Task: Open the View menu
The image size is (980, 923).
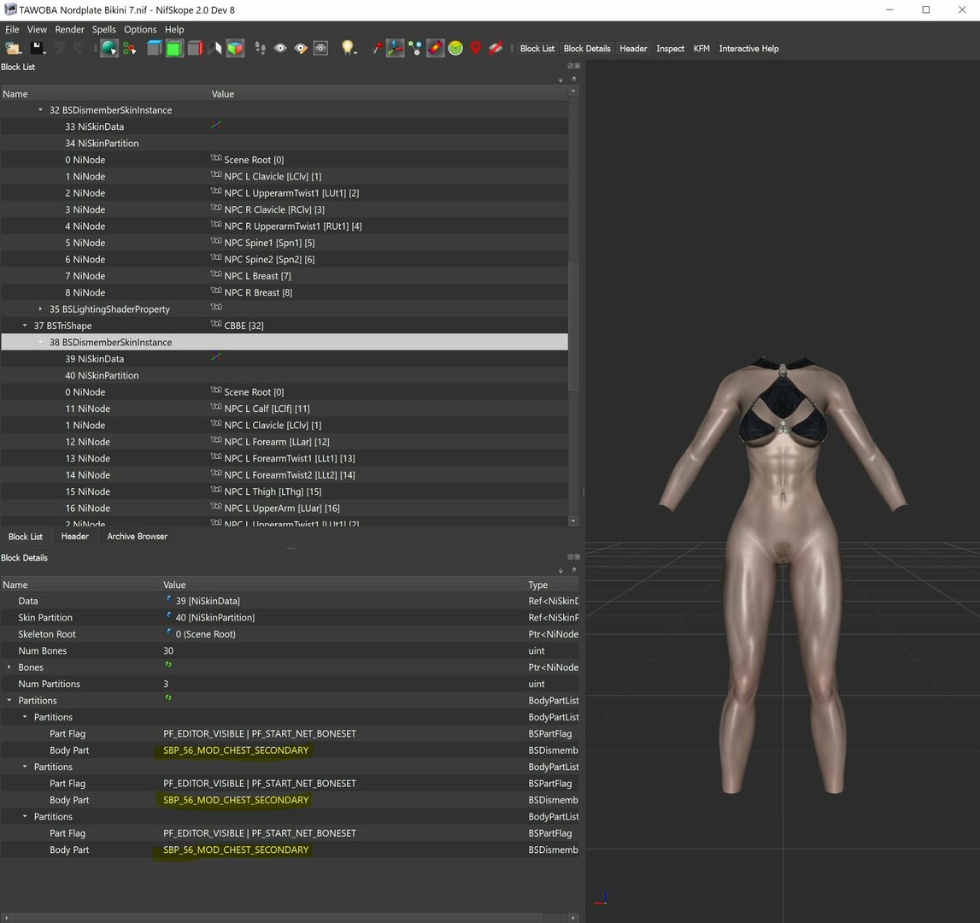Action: click(x=37, y=29)
